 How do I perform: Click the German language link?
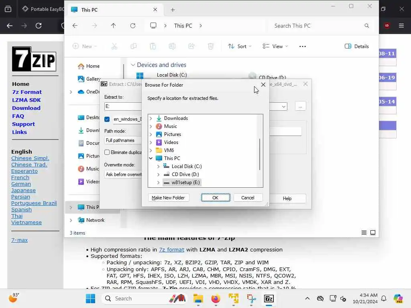point(21,184)
